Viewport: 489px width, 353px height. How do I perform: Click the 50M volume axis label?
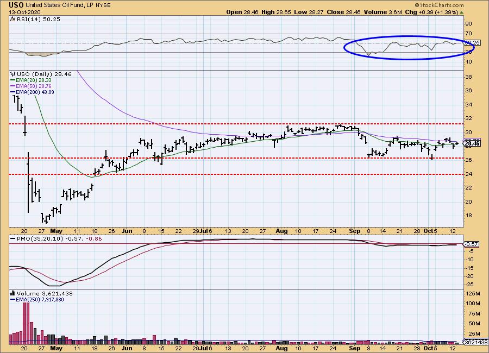point(473,324)
